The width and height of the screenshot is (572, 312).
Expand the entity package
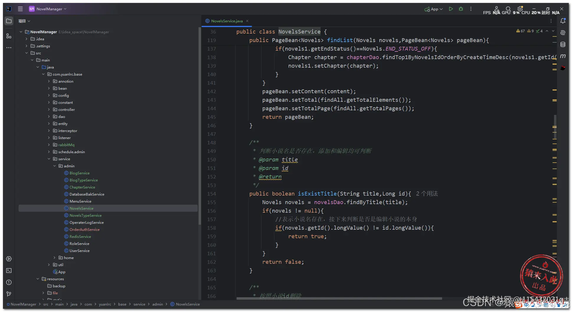coord(49,124)
